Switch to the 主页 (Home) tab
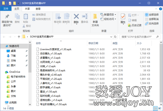 coord(17,9)
